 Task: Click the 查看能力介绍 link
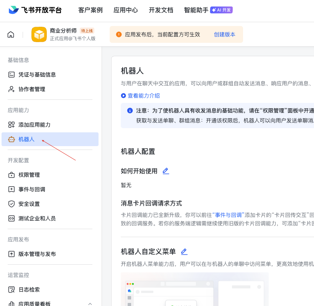144,96
